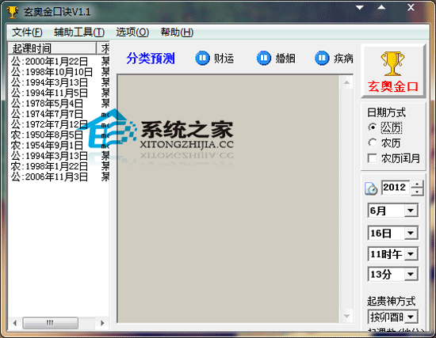Select row 公:2000年1月22日
Image resolution: width=436 pixels, height=338 pixels.
(x=49, y=62)
